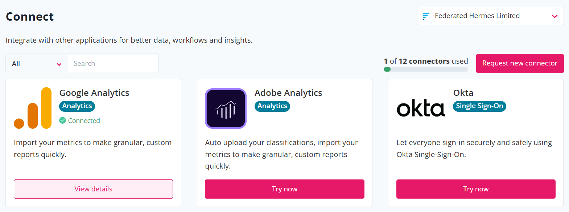The width and height of the screenshot is (569, 212).
Task: Click the Analytics tag under Adobe Analytics
Action: pos(272,106)
